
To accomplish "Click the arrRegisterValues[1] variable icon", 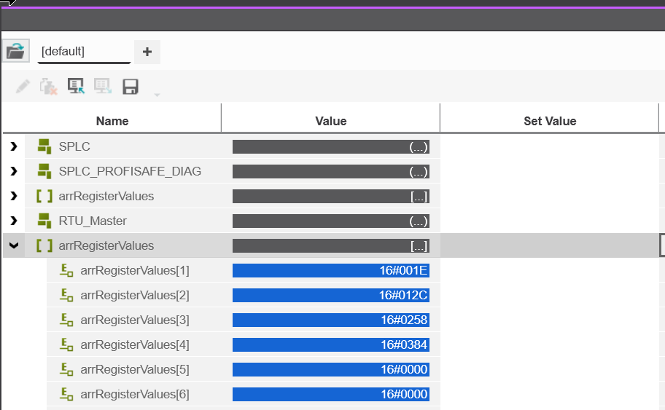I will pyautogui.click(x=66, y=270).
